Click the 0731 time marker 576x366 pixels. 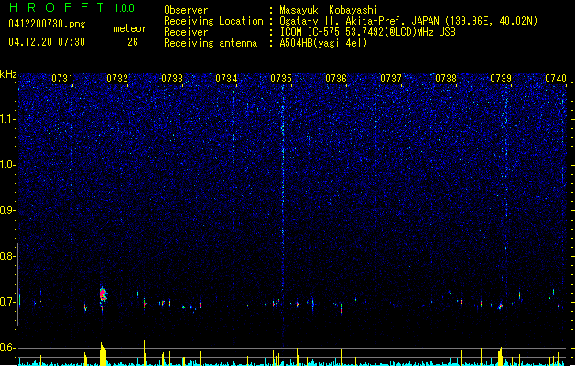[62, 79]
